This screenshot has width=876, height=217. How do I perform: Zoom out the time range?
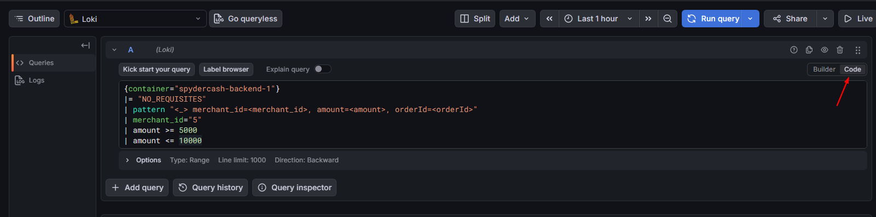(668, 19)
